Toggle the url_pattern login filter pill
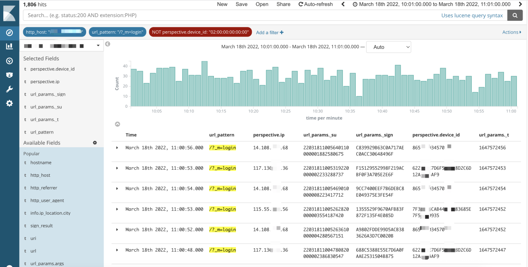Image resolution: width=528 pixels, height=267 pixels. pos(117,32)
